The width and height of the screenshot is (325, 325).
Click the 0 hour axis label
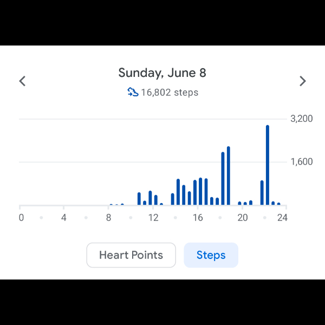pos(21,218)
